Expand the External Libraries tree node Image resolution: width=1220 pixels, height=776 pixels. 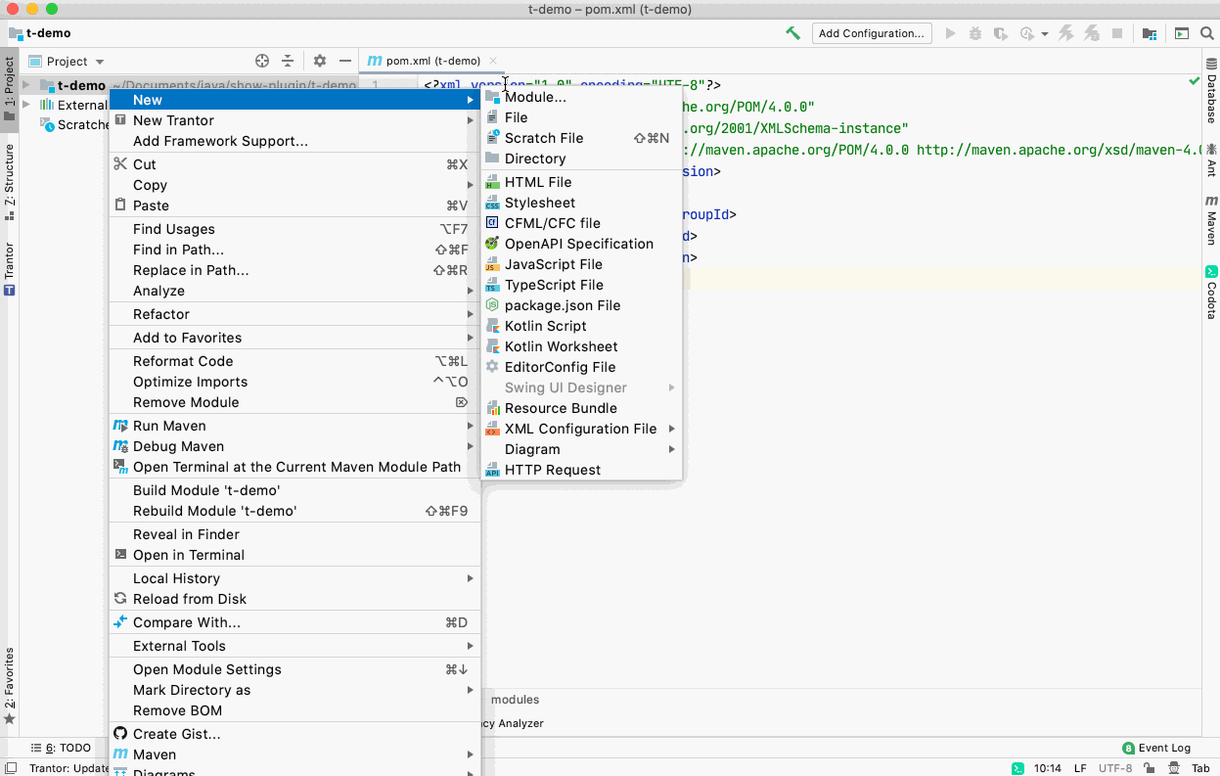[26, 105]
